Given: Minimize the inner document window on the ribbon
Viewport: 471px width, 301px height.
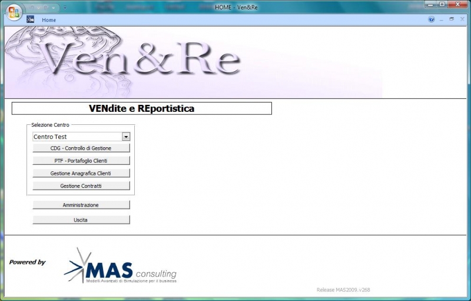Looking at the screenshot, I should [x=441, y=19].
